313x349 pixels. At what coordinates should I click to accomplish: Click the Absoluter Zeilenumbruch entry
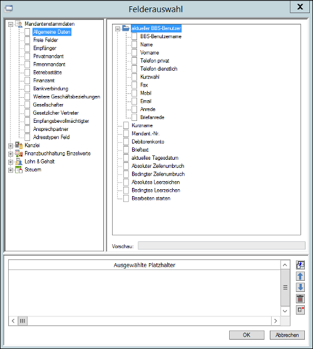pos(158,166)
